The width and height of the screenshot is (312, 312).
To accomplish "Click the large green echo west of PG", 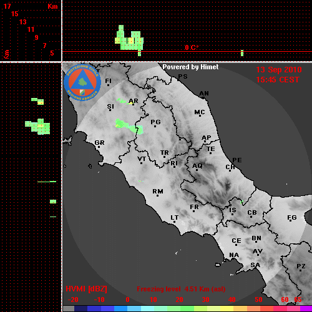I will [x=129, y=127].
